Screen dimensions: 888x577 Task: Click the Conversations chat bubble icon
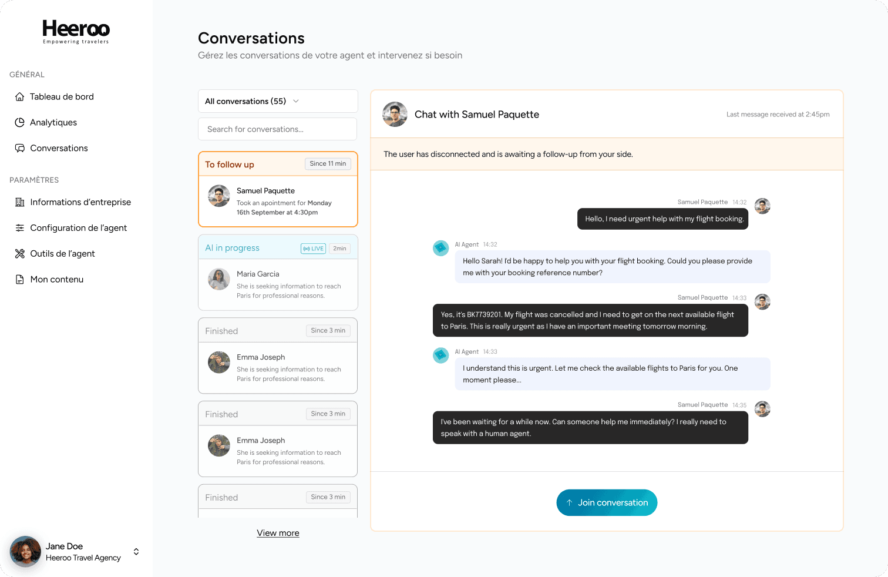point(20,148)
